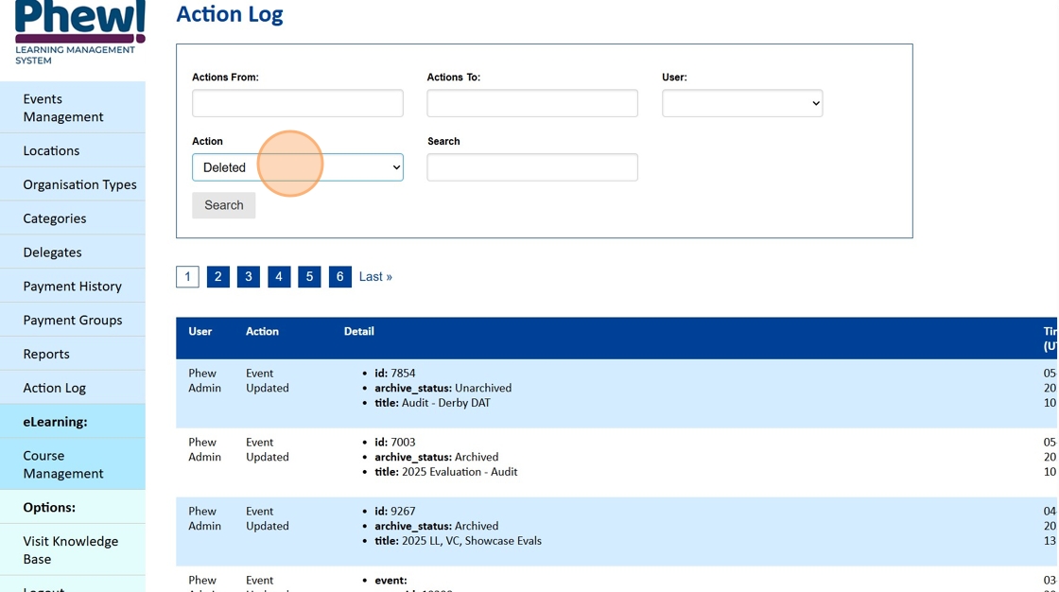Screen dimensions: 1059x592
Task: Click the Detail column header
Action: [x=358, y=331]
